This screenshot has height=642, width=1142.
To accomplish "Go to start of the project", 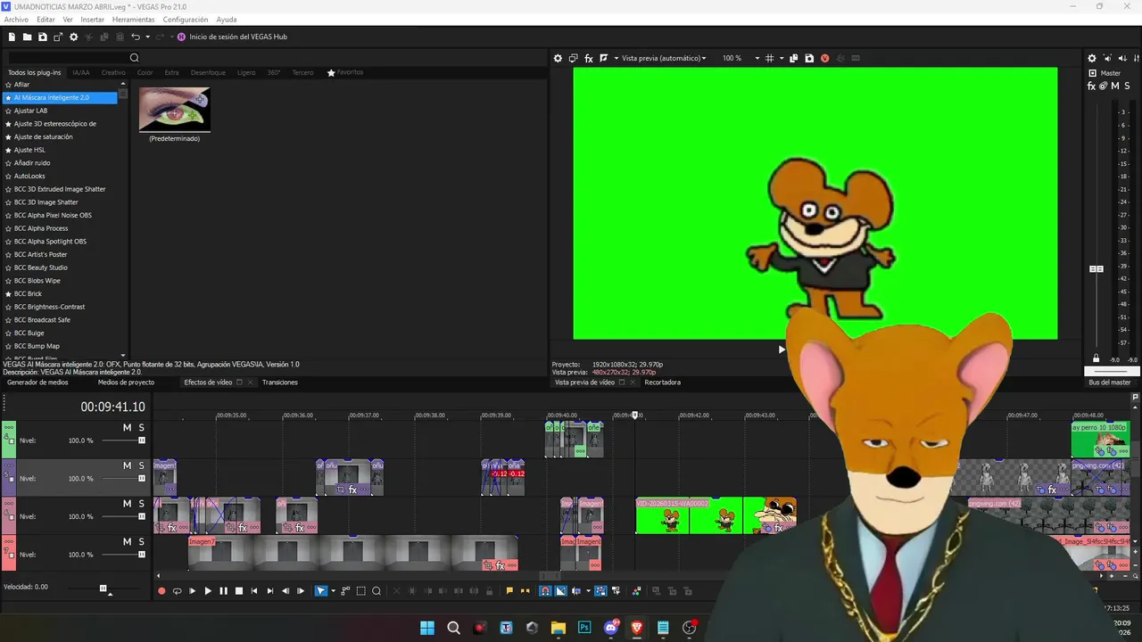I will (254, 591).
